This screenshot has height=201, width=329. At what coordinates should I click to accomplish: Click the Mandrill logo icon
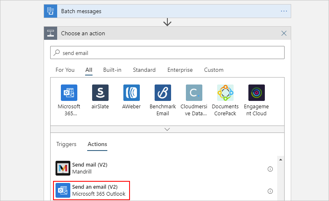click(63, 168)
